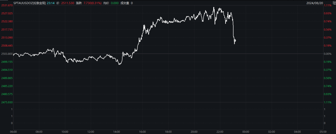Viewport: 336px width, 134px height.
Task: Click the 2503.800 baseline price label
Action: (7, 54)
